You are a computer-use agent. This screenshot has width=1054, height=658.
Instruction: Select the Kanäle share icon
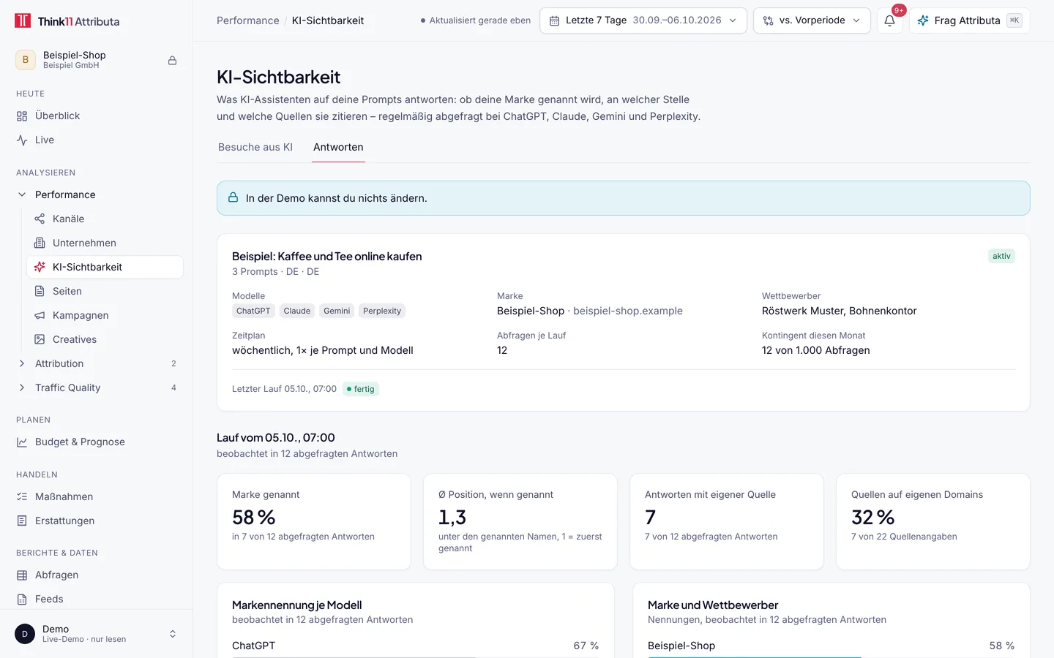tap(40, 219)
